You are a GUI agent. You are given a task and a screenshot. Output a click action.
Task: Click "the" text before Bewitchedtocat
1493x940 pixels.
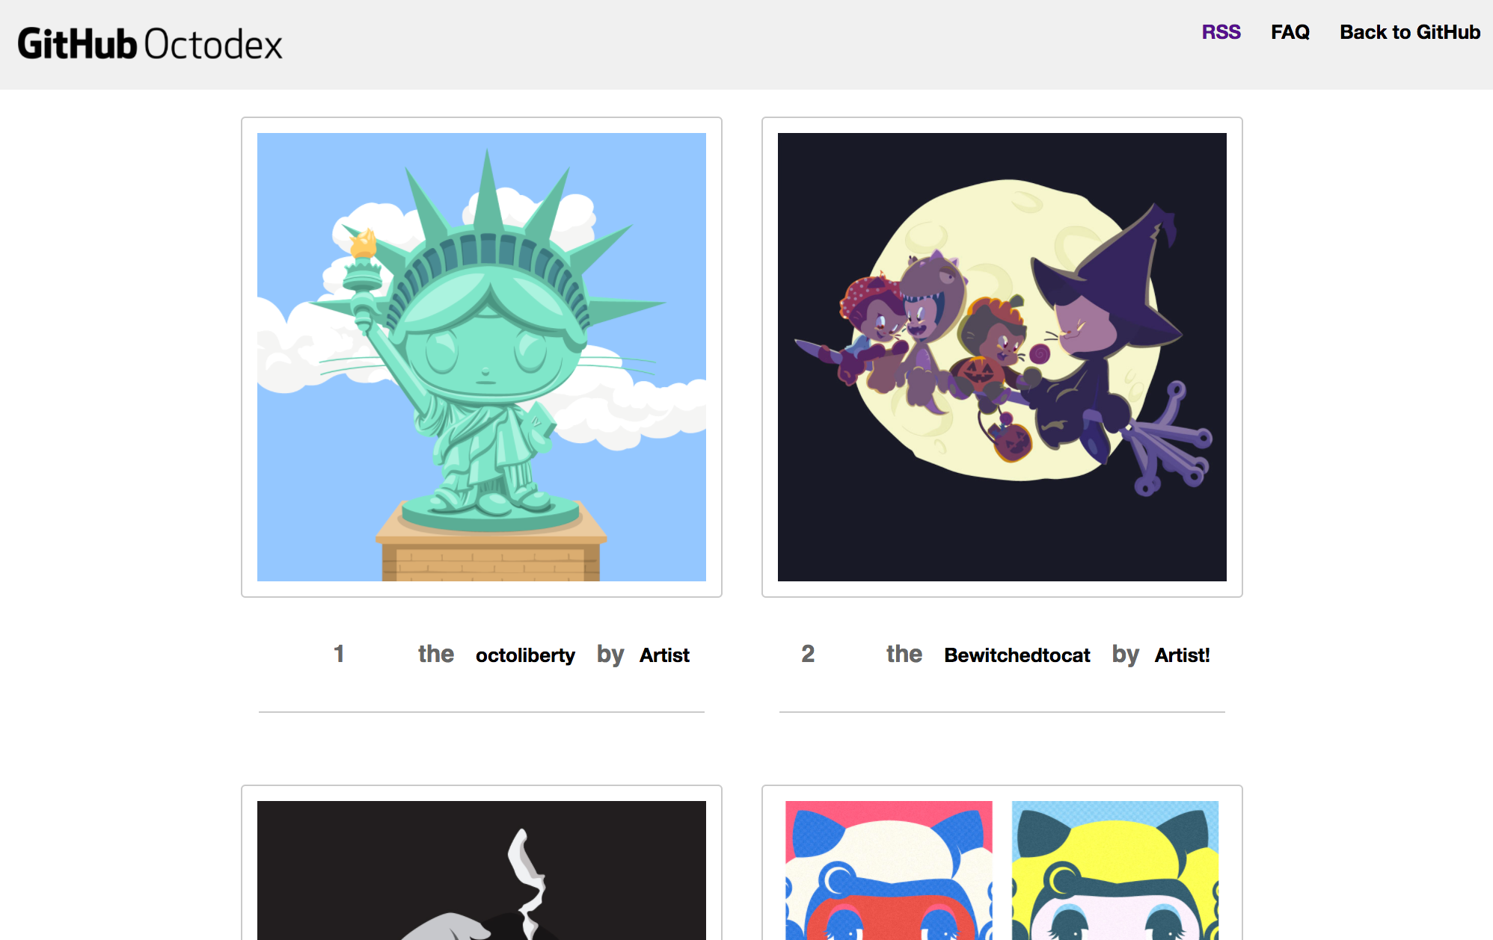coord(904,654)
